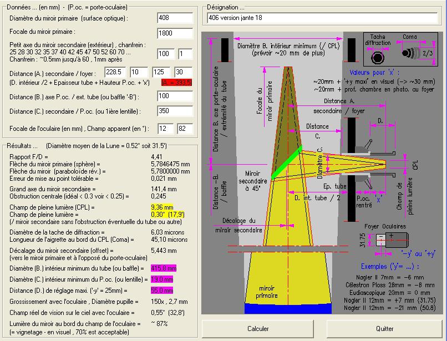The height and width of the screenshot is (341, 447).
Task: Select the secondary mirror small axis field 100
Action: [x=166, y=54]
